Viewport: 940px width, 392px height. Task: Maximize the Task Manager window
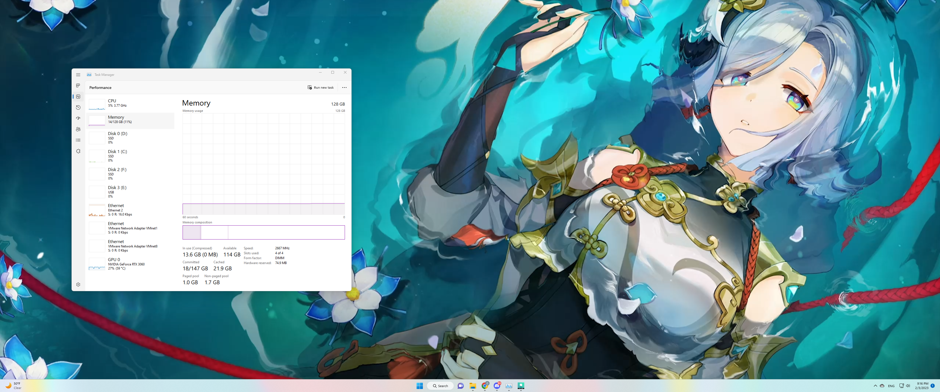pos(333,73)
